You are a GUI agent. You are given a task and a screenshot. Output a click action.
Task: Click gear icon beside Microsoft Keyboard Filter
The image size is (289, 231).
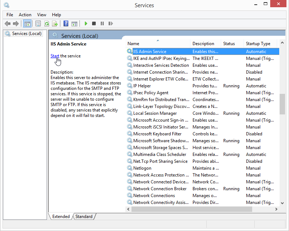pyautogui.click(x=130, y=134)
